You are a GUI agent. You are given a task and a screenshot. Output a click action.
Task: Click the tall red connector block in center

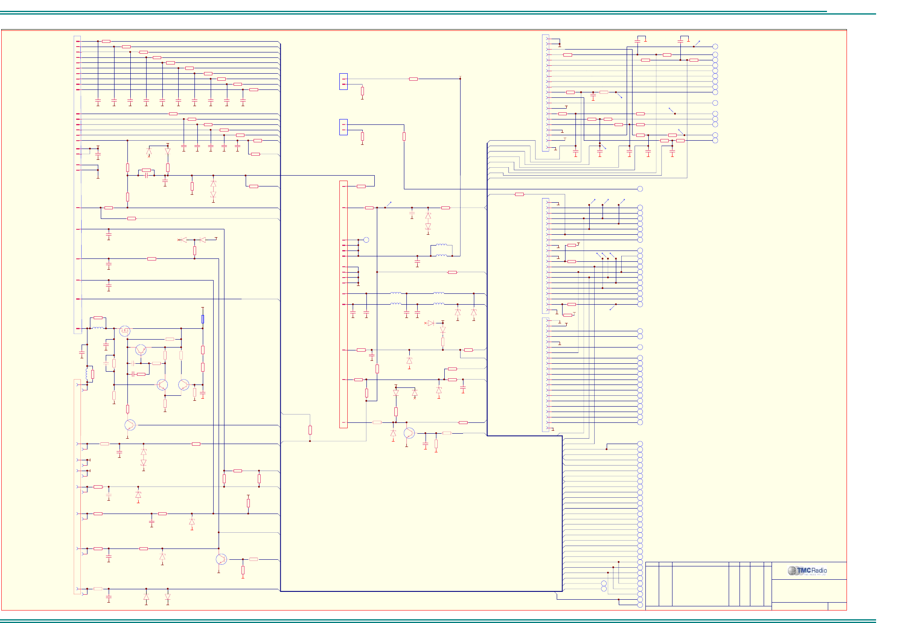(344, 304)
